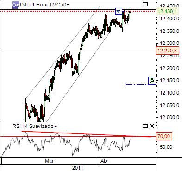Click the 12.300,0 price axis value
Image resolution: width=182 pixels, height=171 pixels.
(x=169, y=44)
